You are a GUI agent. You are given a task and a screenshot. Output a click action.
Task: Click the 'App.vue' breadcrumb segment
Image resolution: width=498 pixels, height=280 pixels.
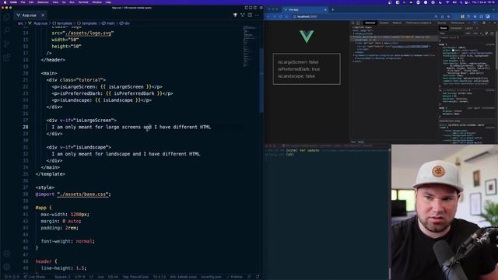(x=40, y=23)
